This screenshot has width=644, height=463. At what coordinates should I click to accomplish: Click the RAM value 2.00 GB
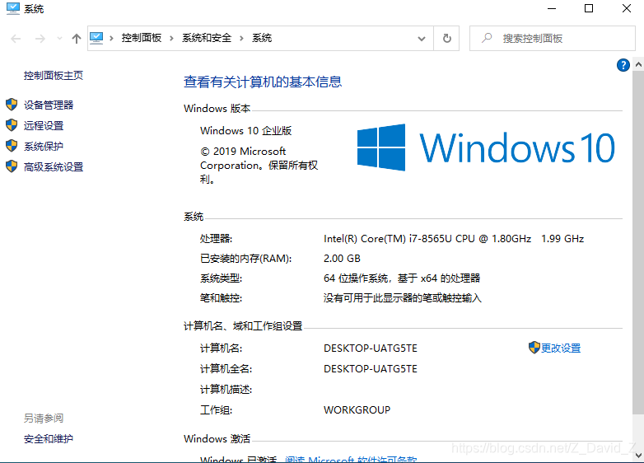pyautogui.click(x=342, y=259)
